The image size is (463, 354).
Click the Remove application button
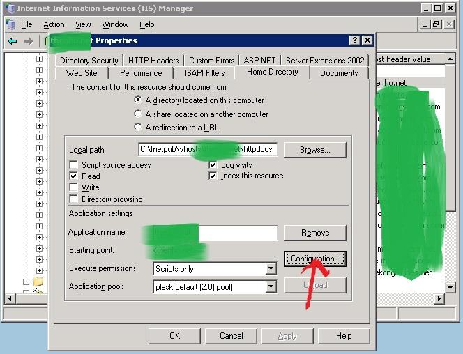(315, 233)
